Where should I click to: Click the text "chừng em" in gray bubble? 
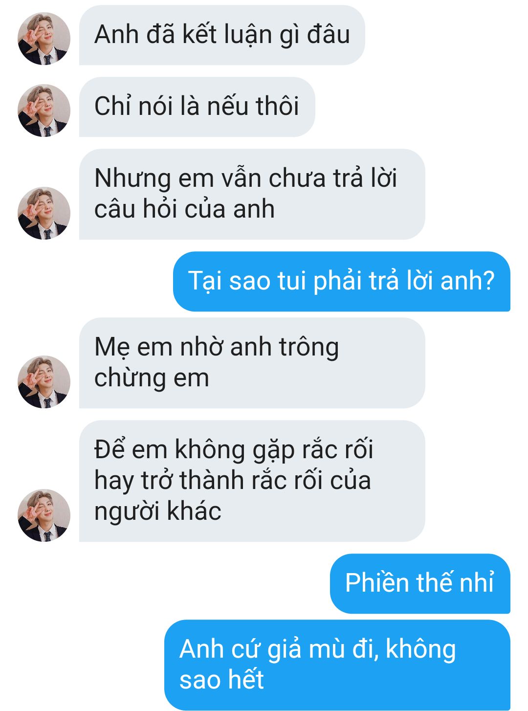coord(152,378)
